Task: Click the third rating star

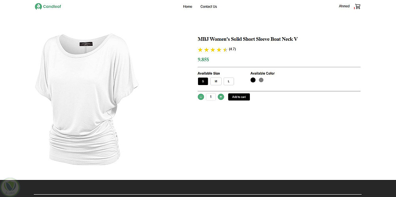Action: pos(213,50)
